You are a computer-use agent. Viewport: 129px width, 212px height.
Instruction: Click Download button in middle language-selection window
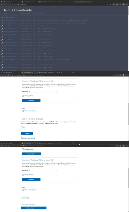(31, 100)
